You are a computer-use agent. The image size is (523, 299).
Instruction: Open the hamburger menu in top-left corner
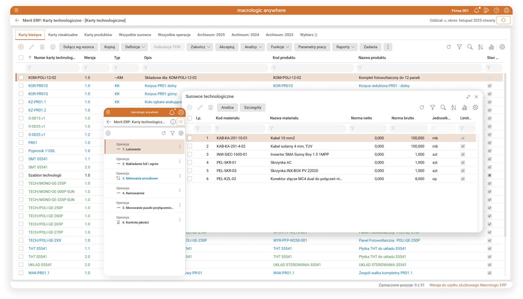[17, 10]
